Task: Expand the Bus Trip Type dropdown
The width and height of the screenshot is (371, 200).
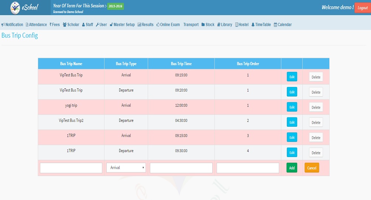Action: [126, 168]
